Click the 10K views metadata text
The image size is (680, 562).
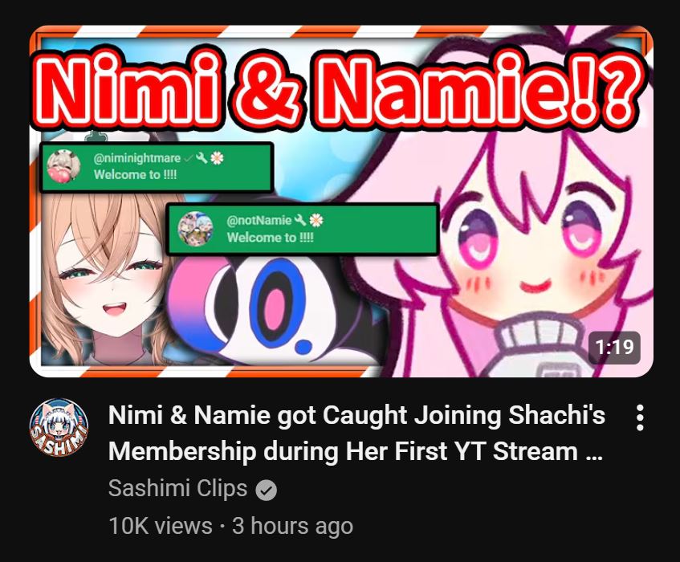(x=161, y=526)
